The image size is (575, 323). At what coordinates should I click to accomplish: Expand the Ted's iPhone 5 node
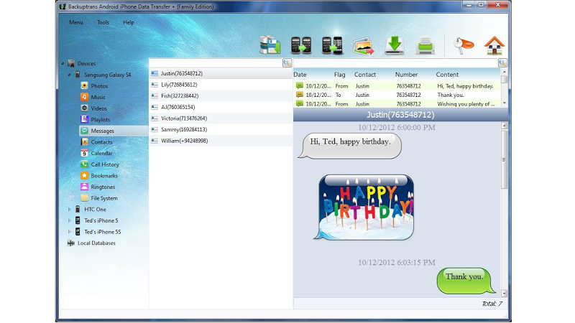pyautogui.click(x=69, y=220)
